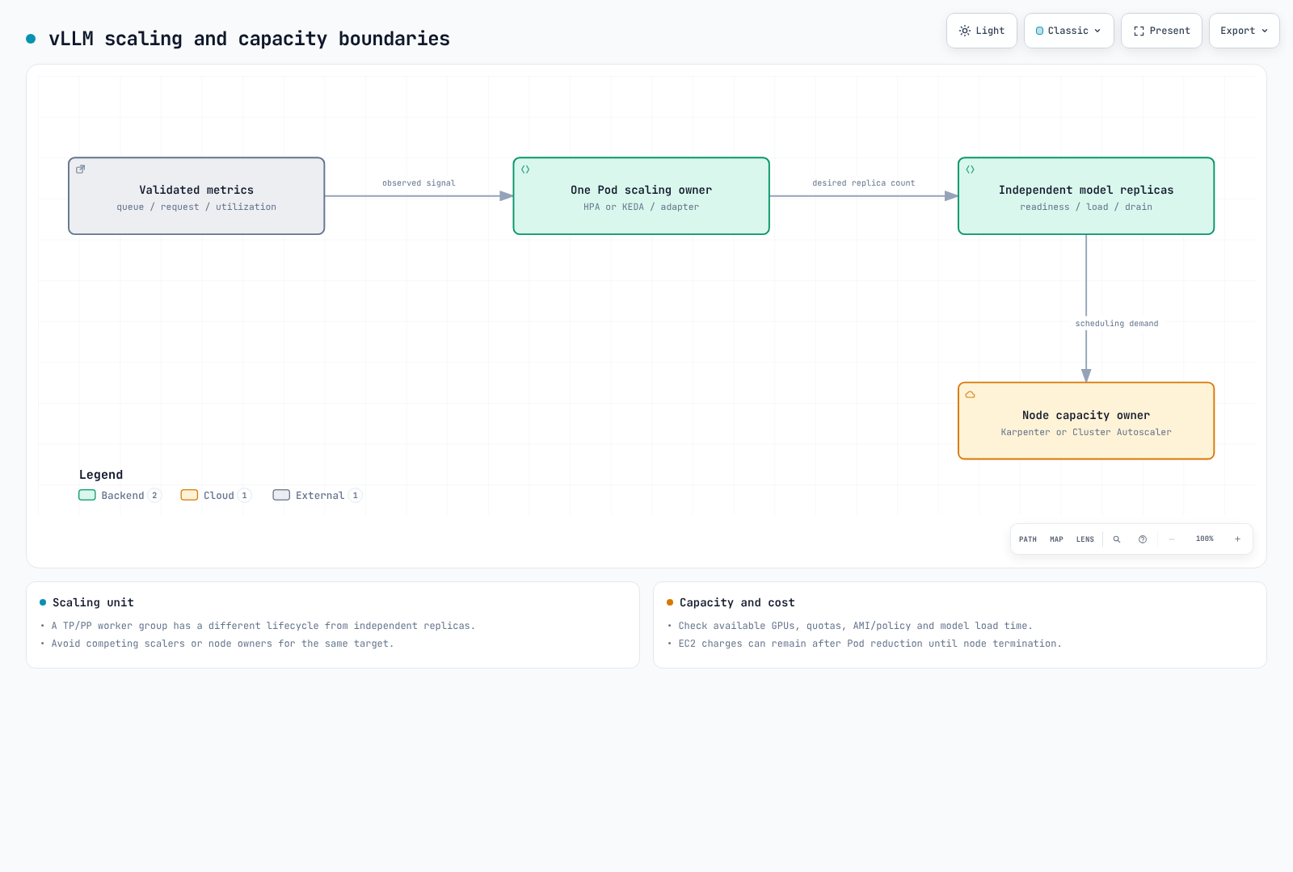The width and height of the screenshot is (1293, 872).
Task: Switch to LENS mode
Action: (1085, 539)
